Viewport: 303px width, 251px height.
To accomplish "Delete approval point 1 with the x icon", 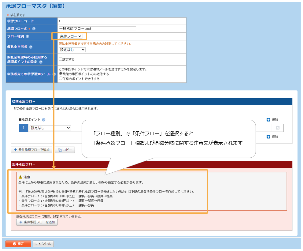I will [x=278, y=128].
